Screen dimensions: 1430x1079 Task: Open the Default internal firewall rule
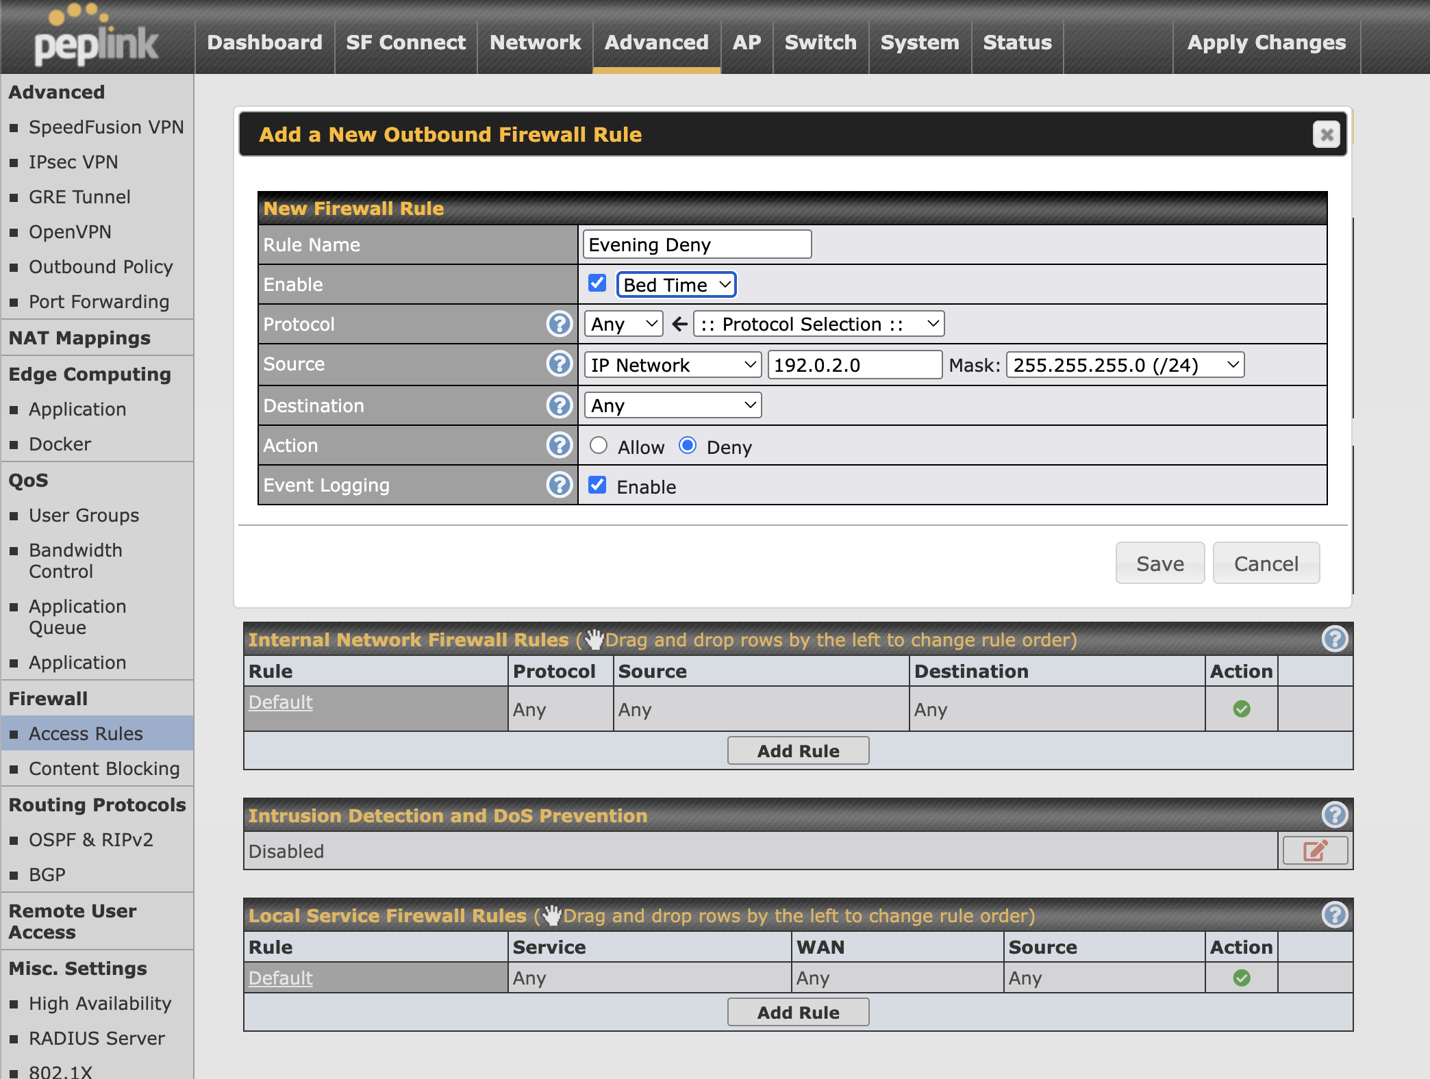point(280,702)
